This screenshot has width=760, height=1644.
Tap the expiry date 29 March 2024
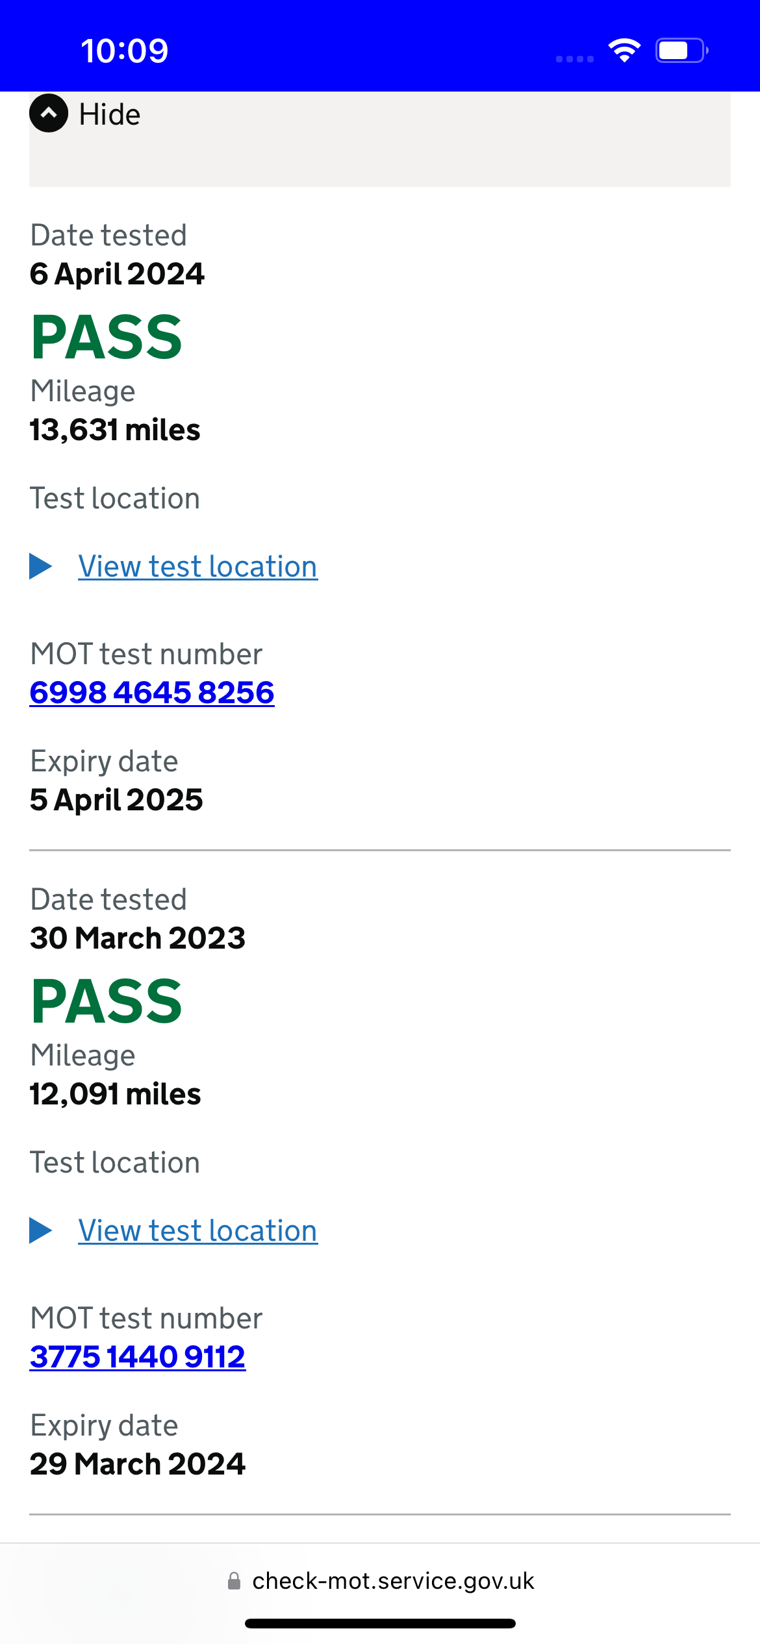pos(138,1463)
